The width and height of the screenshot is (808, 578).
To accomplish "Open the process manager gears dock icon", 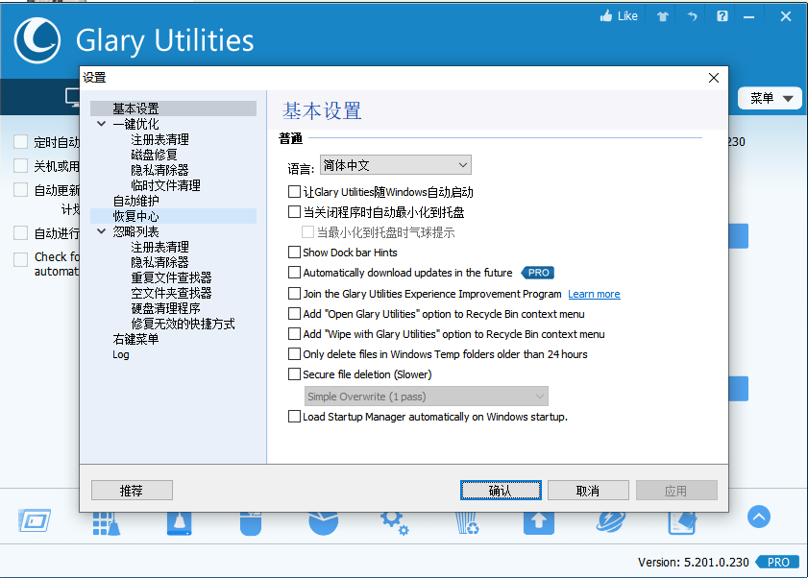I will click(395, 523).
